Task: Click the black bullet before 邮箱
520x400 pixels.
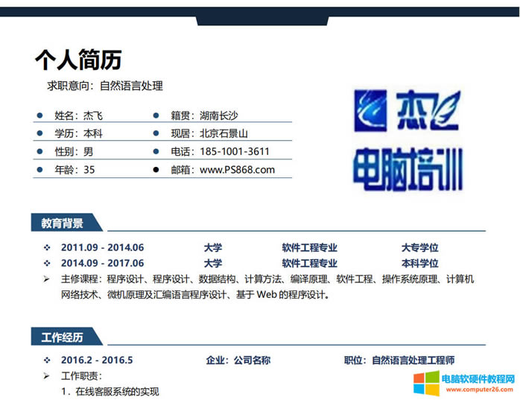Action: point(156,170)
